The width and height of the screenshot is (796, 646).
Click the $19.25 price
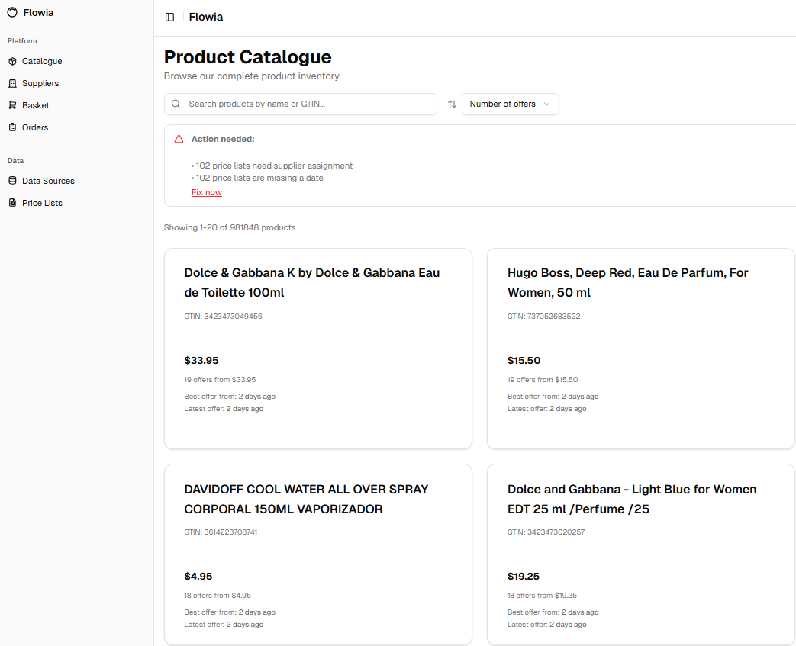click(524, 577)
